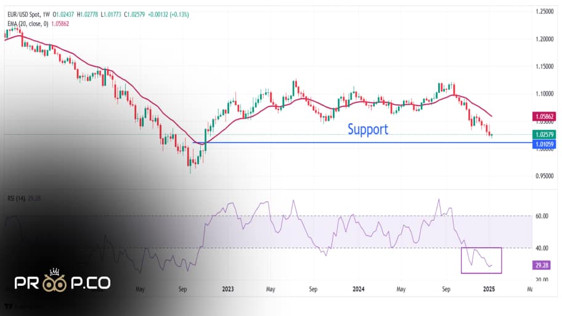The width and height of the screenshot is (562, 316).
Task: Click the change value +0.00132 (+0.13%)
Action: click(x=168, y=15)
